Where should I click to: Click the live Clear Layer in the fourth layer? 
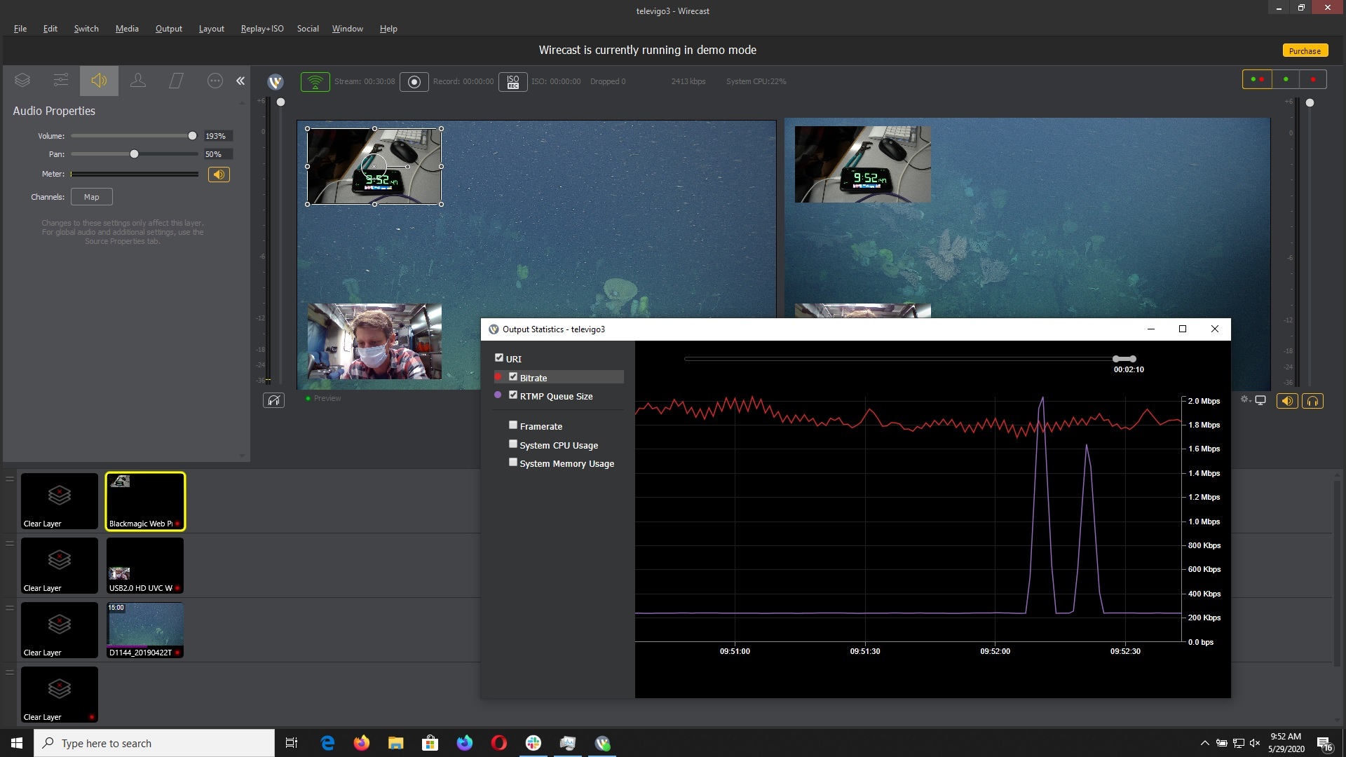(x=60, y=695)
